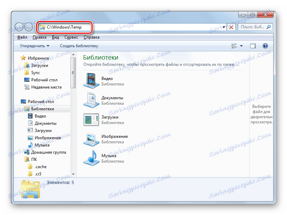Select Музыка in the navigation tree
The image size is (287, 215).
(x=42, y=145)
